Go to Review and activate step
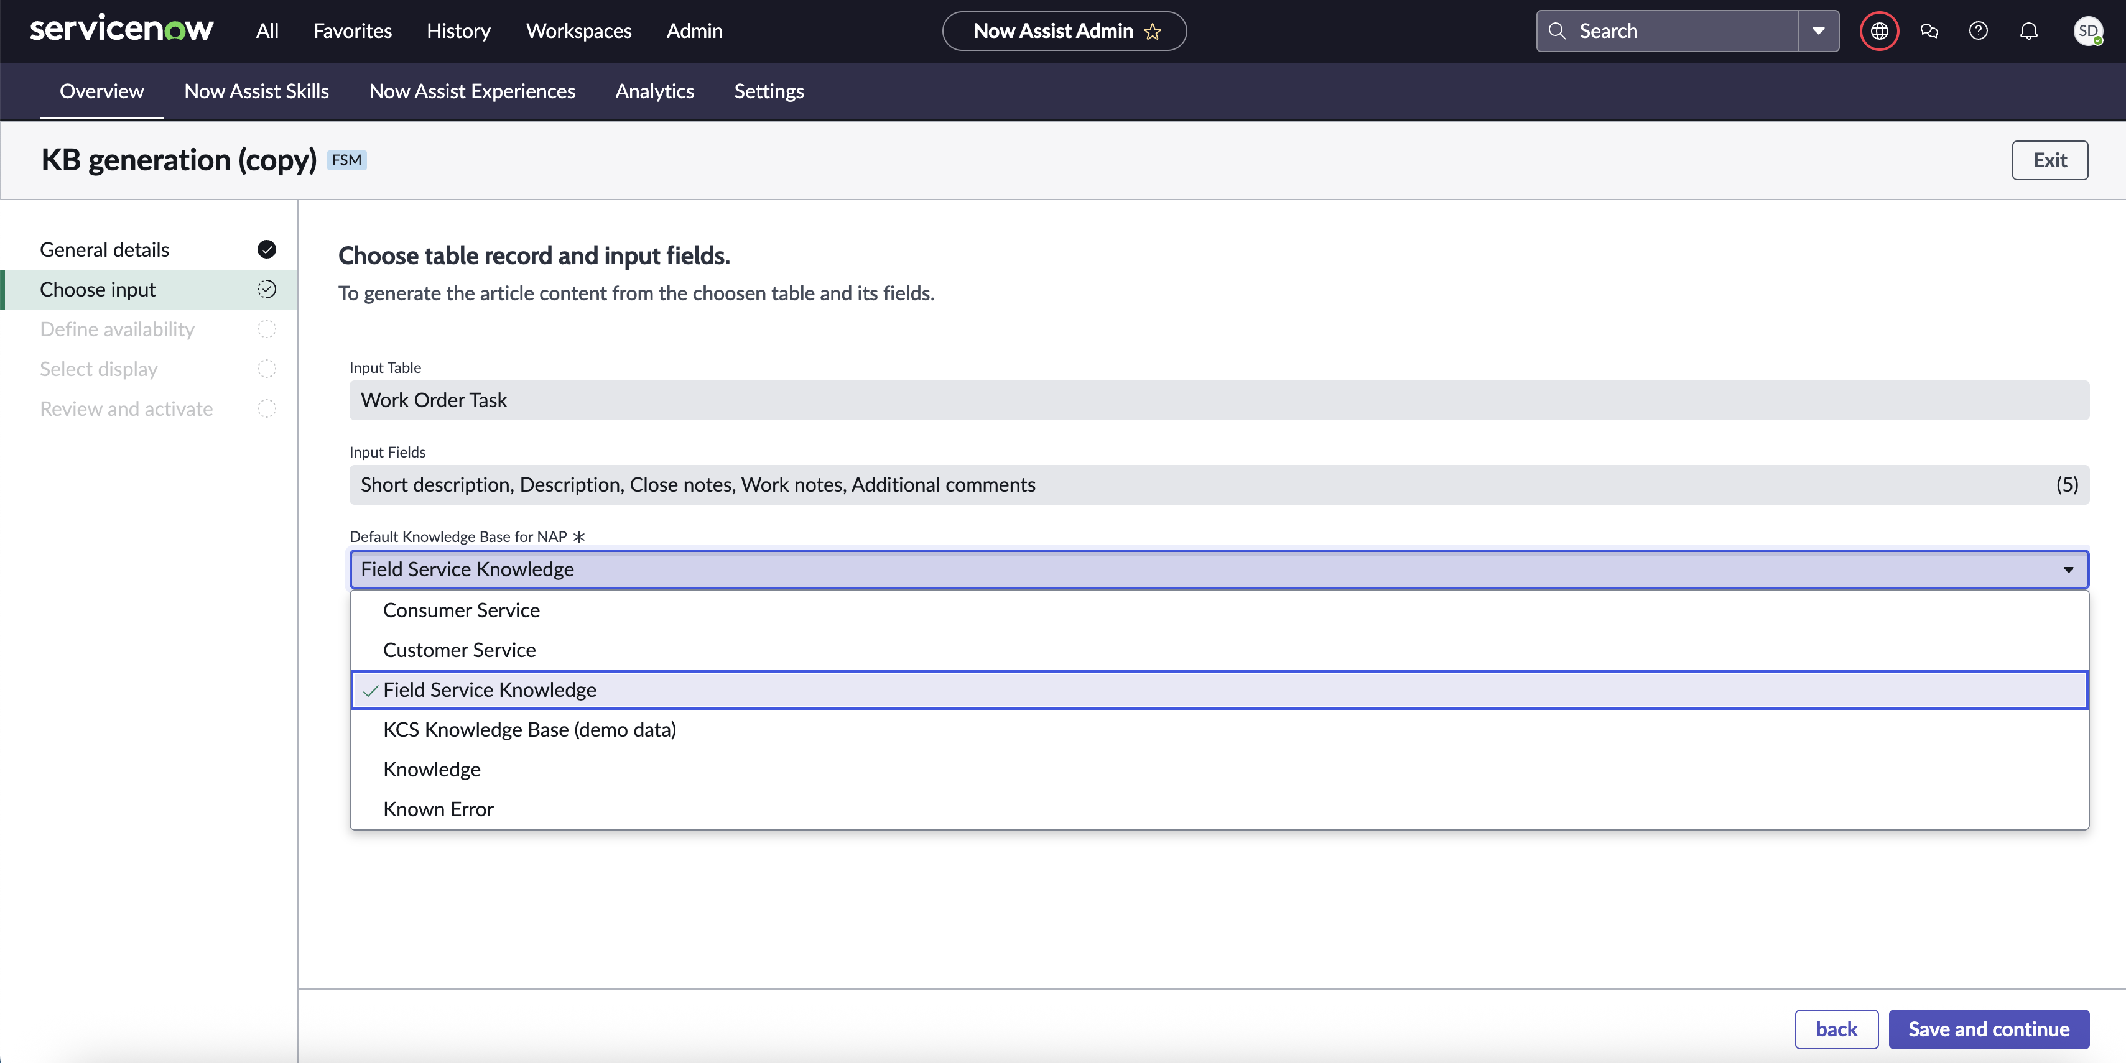Screen dimensions: 2126x1063 pyautogui.click(x=149, y=408)
